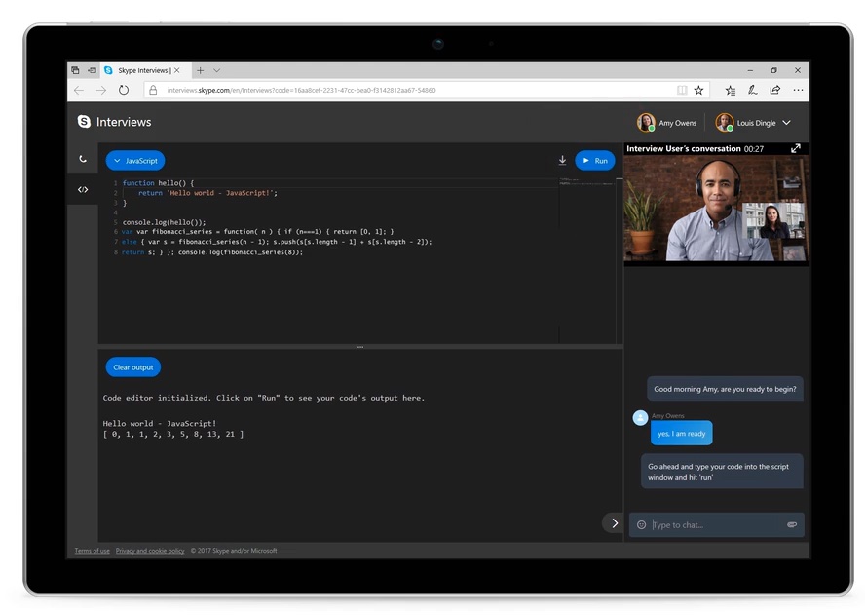Share the page using share icon

(x=775, y=90)
